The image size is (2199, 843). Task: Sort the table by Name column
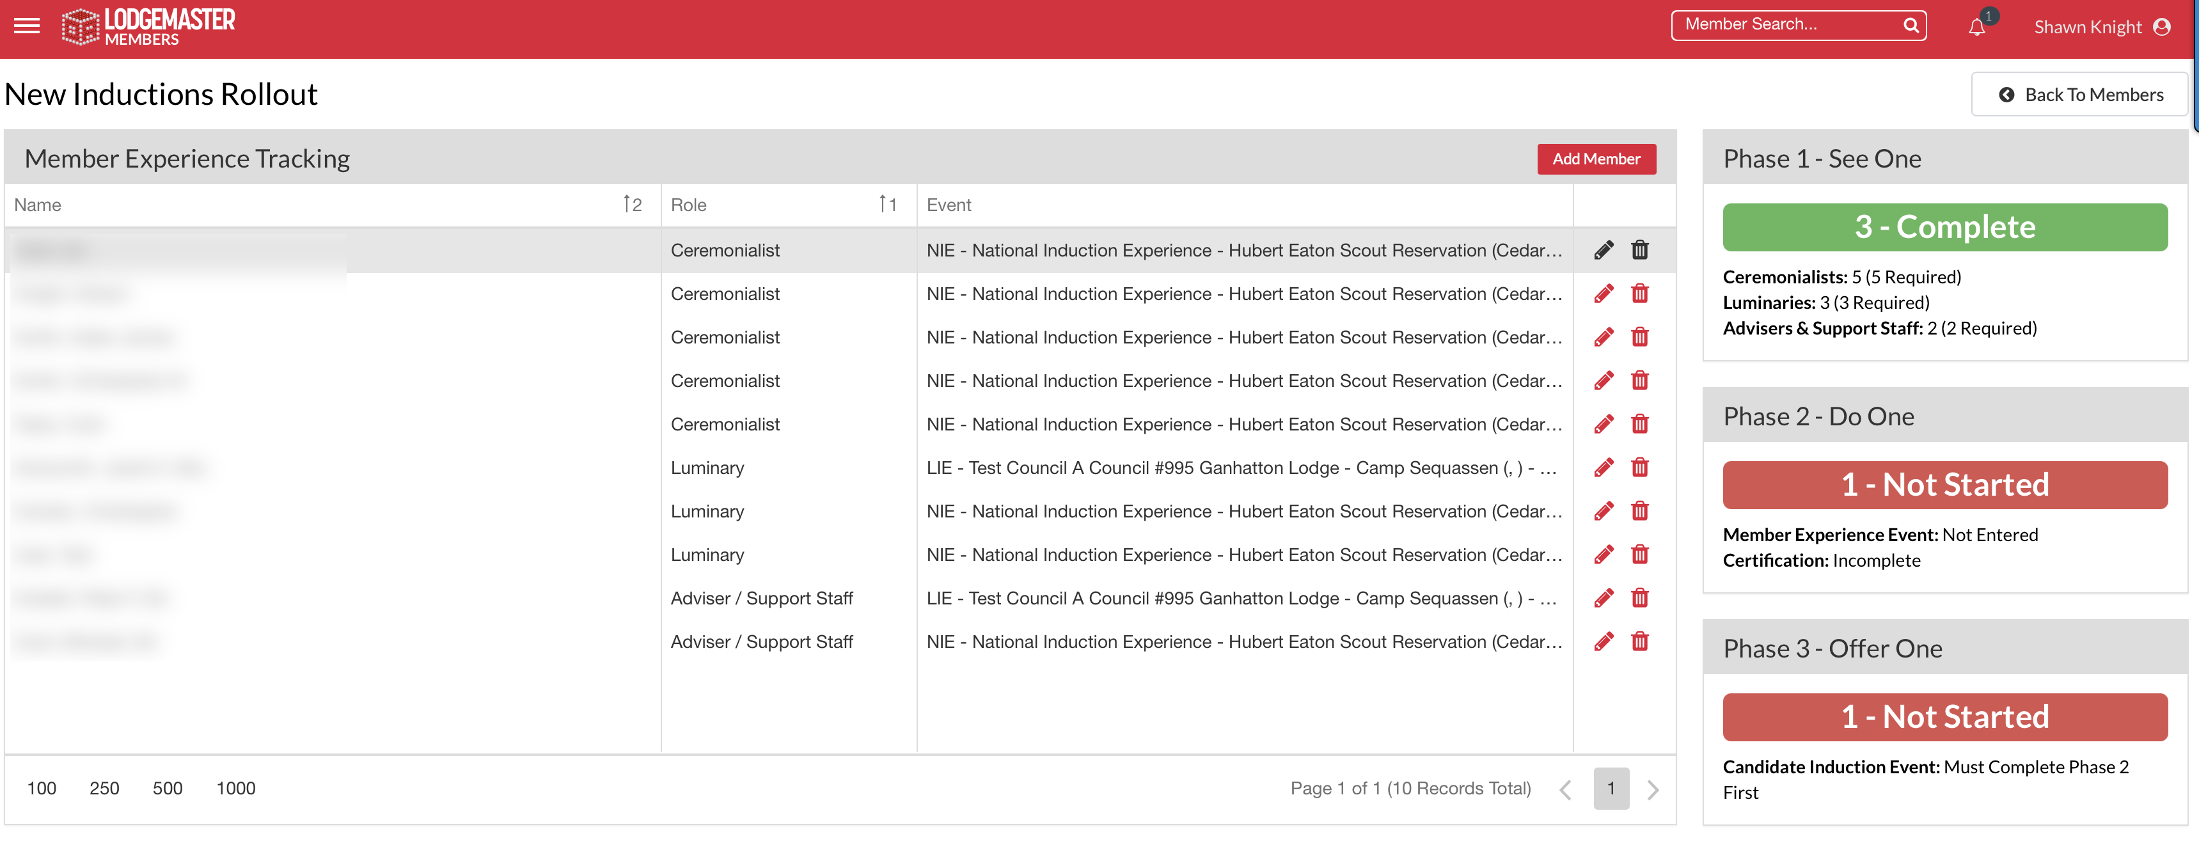(38, 205)
